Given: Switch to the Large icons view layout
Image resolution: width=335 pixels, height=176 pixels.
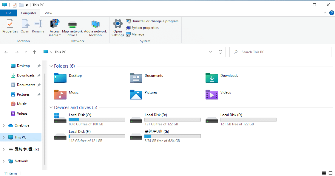Looking at the screenshot, I should 331,173.
